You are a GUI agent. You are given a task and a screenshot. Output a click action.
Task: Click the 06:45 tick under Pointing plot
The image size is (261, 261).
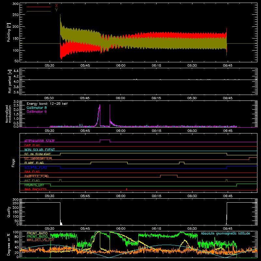click(228, 66)
